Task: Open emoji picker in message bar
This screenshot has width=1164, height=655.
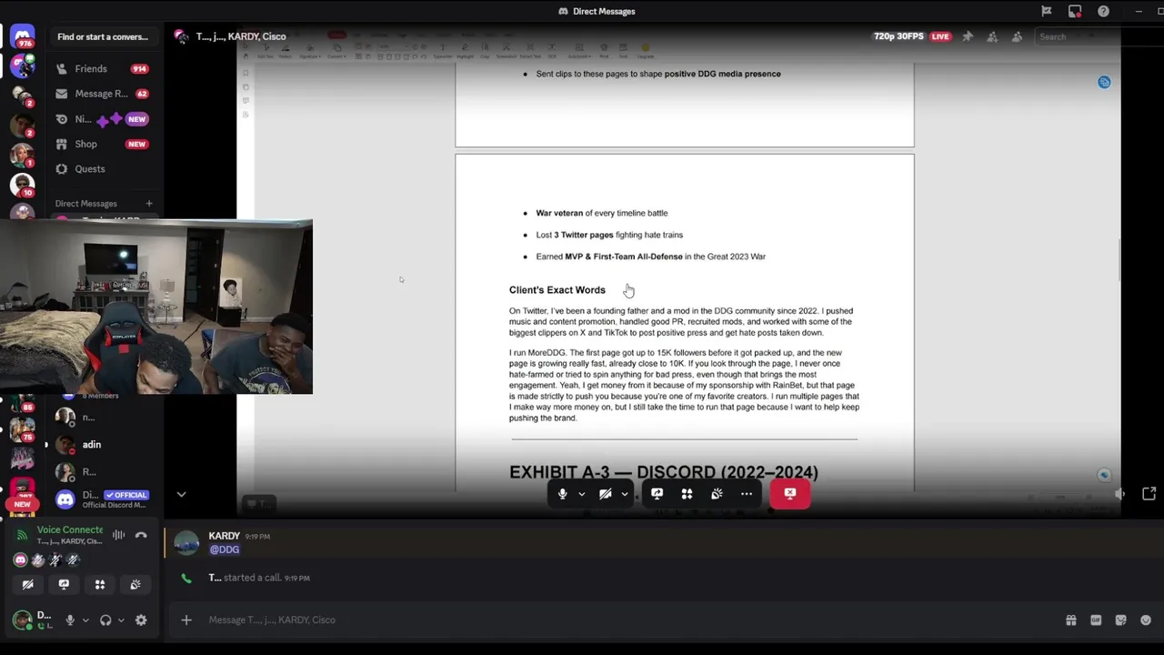Action: click(1145, 620)
